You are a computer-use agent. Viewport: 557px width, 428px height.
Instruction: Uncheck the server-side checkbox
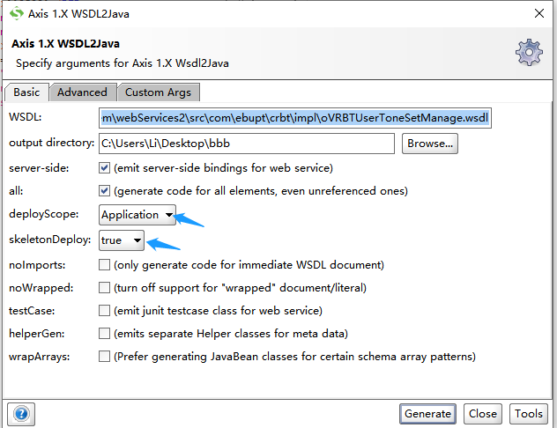105,167
